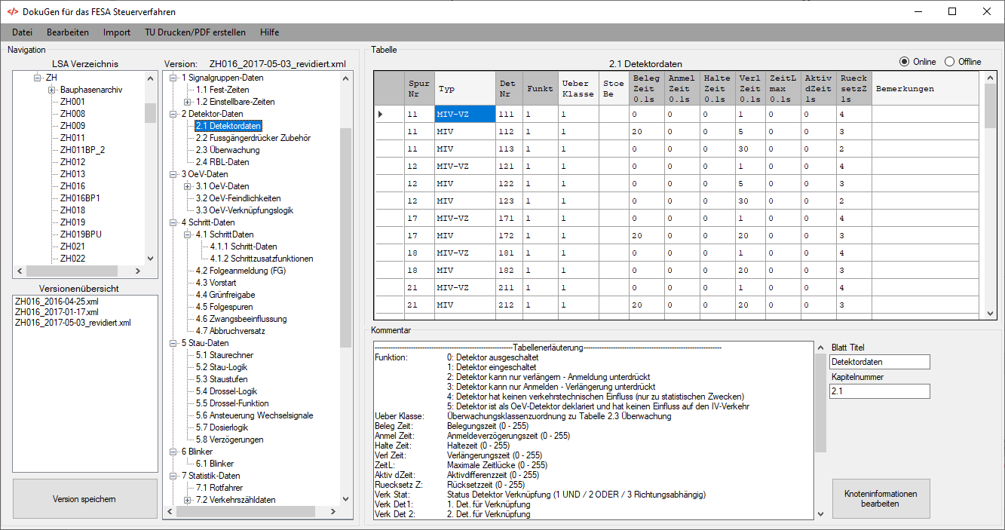Select 3.2 OeV-Feindlichkeiten tree item

(x=238, y=198)
